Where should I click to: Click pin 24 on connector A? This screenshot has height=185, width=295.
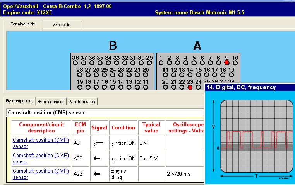(x=198, y=87)
